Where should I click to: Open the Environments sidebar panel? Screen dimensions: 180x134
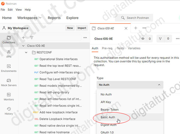click(x=9, y=68)
